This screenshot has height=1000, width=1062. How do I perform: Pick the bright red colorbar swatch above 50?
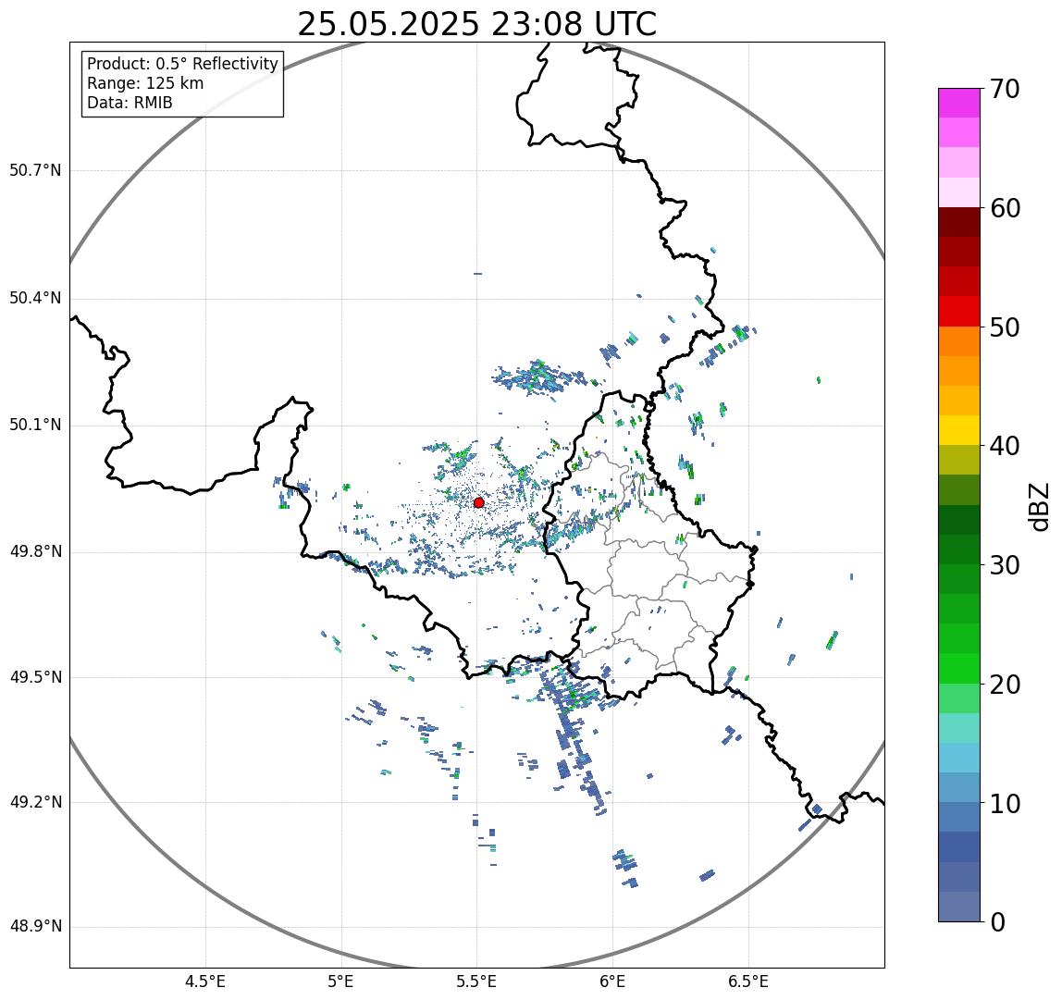pos(959,312)
